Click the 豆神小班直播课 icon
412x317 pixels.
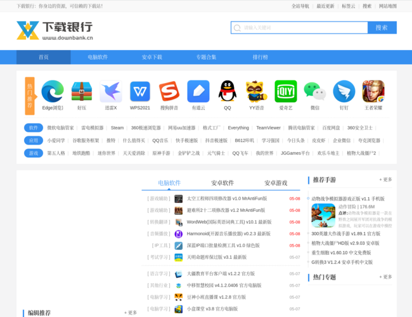coord(178,297)
